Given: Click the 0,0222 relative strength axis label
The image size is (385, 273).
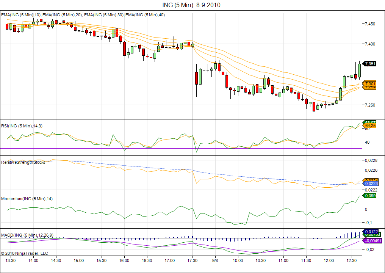Looking at the screenshot, I should pos(371,190).
